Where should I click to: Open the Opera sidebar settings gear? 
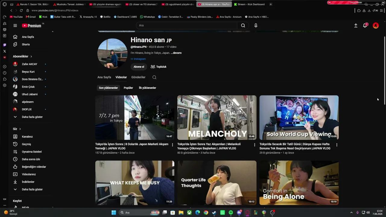[5, 85]
